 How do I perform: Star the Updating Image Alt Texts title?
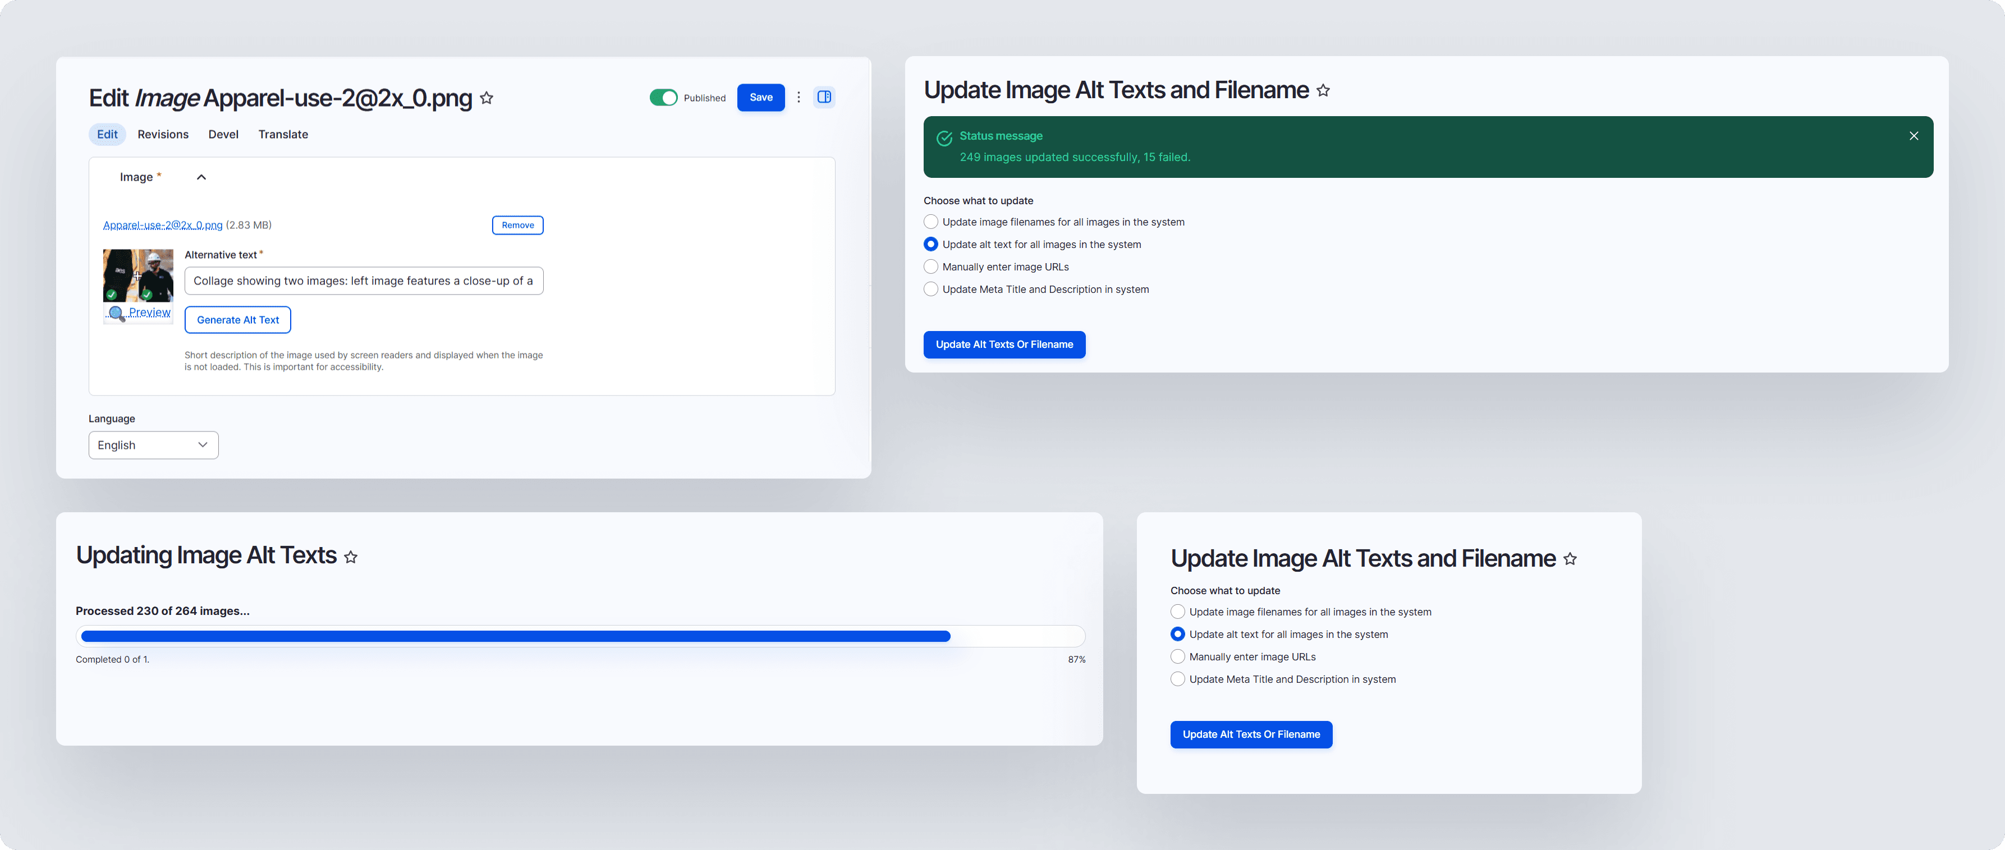[x=351, y=557]
